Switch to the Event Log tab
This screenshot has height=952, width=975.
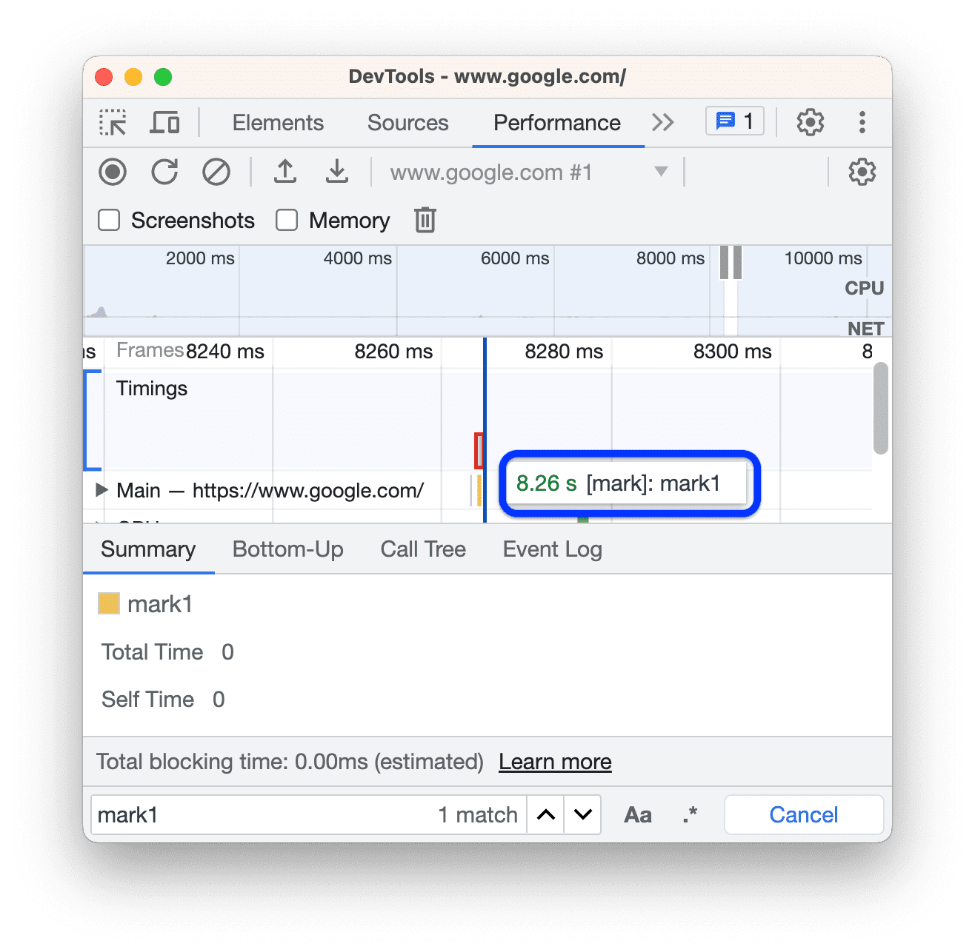[551, 549]
